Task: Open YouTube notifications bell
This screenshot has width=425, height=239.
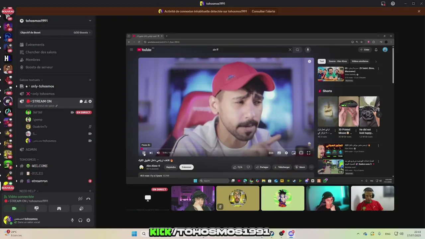Action: [x=376, y=50]
